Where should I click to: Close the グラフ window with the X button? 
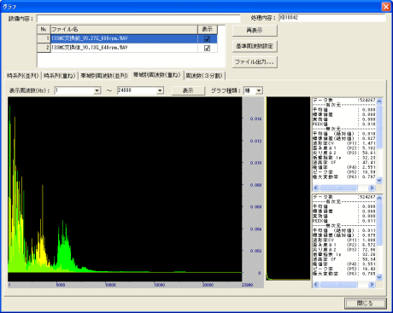click(x=386, y=6)
